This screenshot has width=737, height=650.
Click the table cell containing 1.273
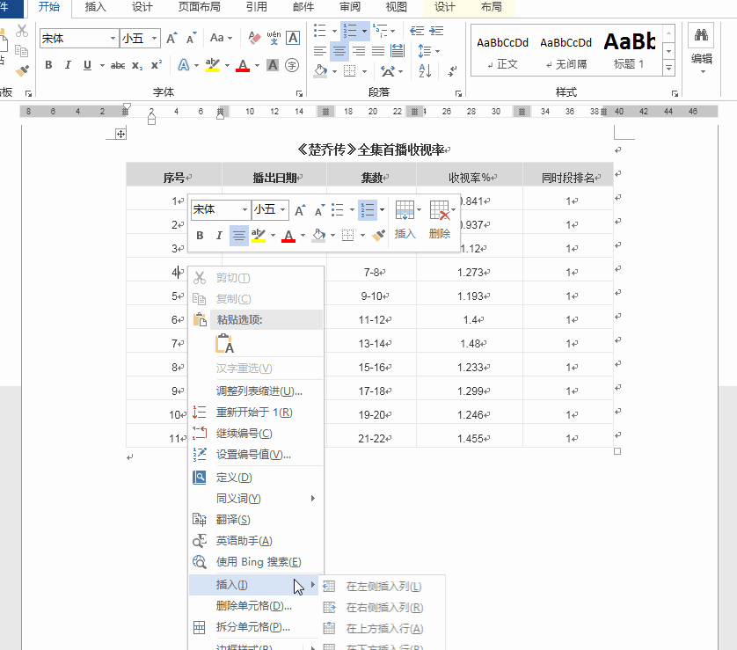472,273
